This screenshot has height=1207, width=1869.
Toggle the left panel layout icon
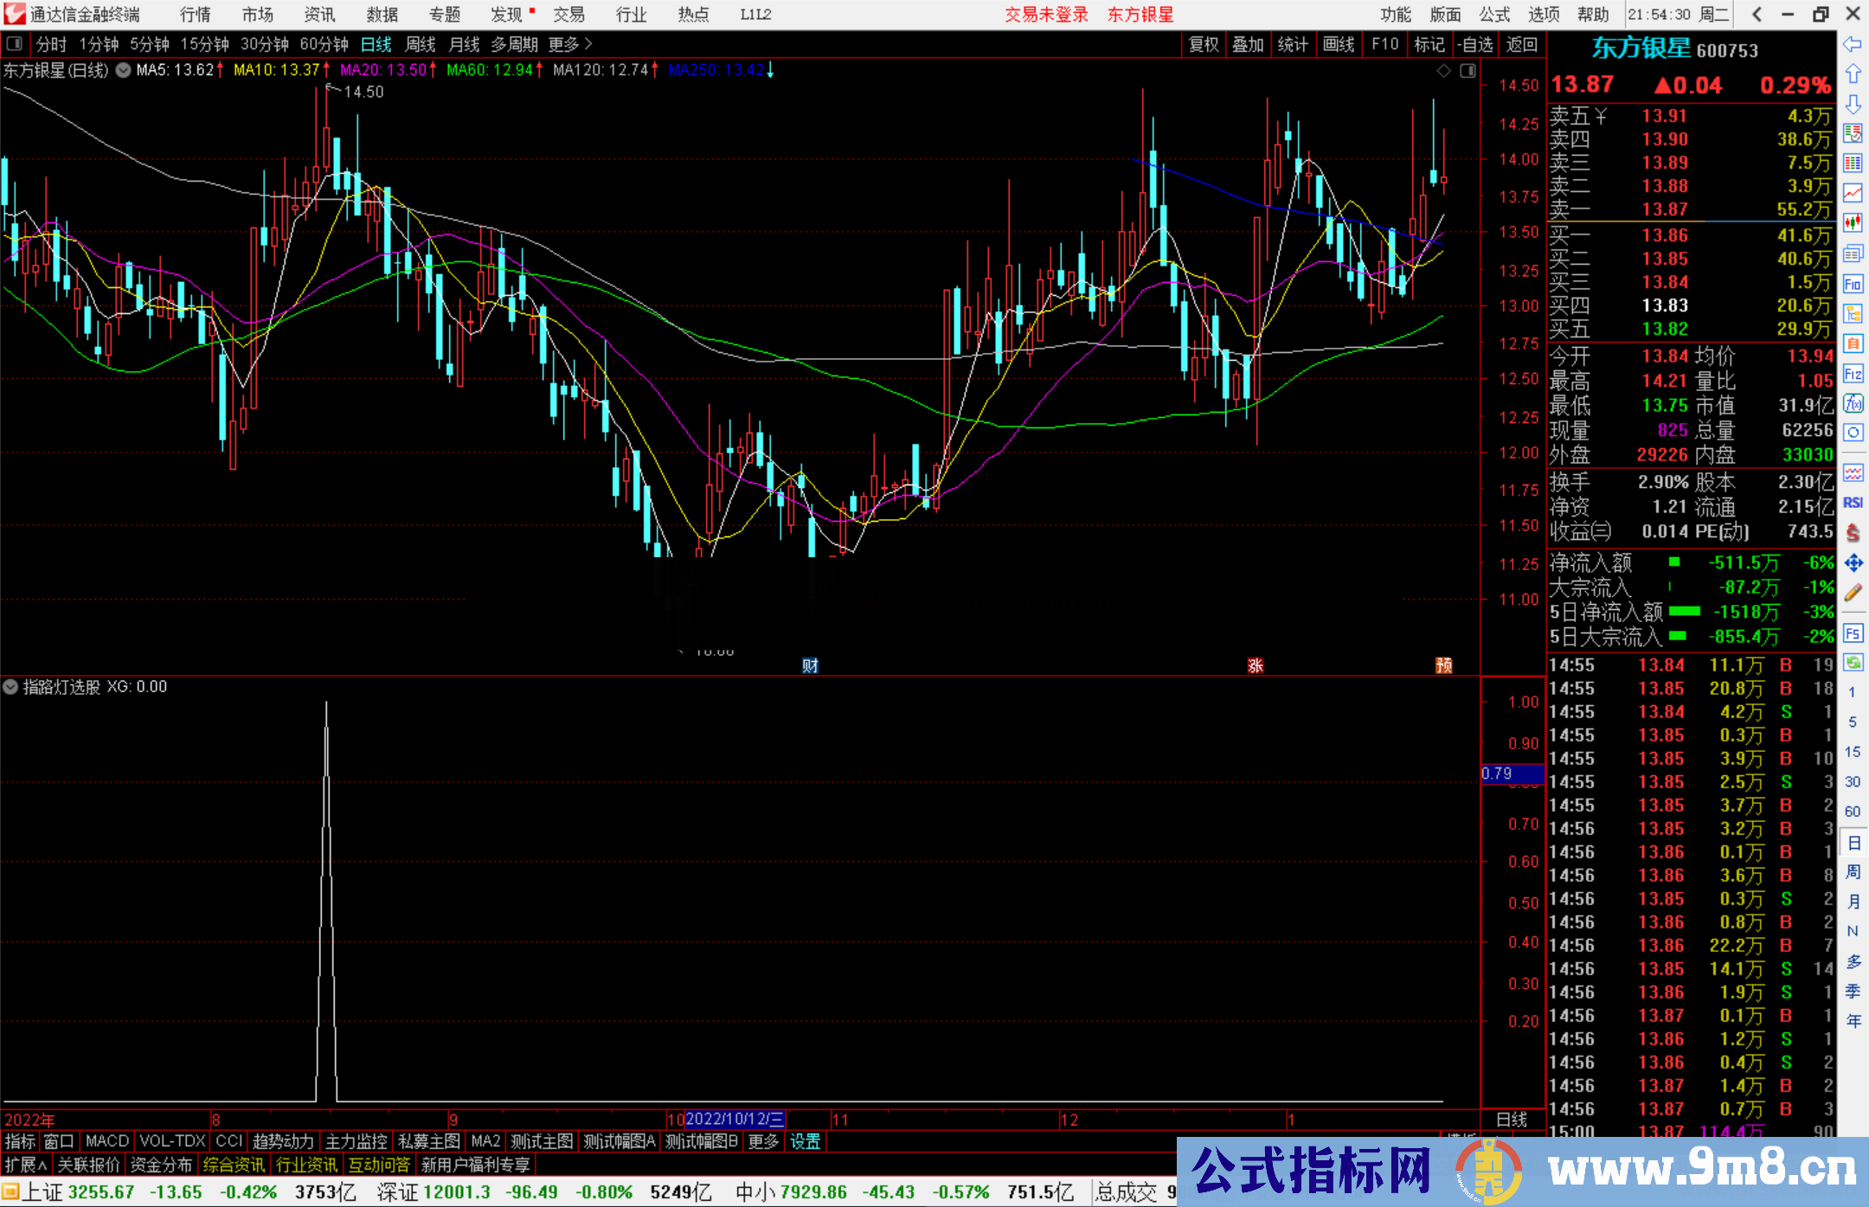15,43
